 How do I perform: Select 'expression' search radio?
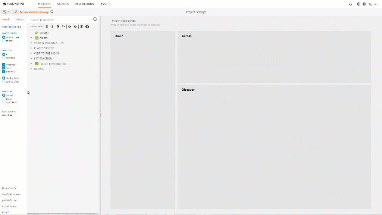4,102
